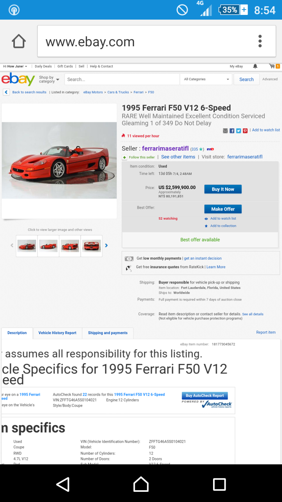Switch to Vehicle History Report tab
This screenshot has height=502, width=282.
point(57,333)
